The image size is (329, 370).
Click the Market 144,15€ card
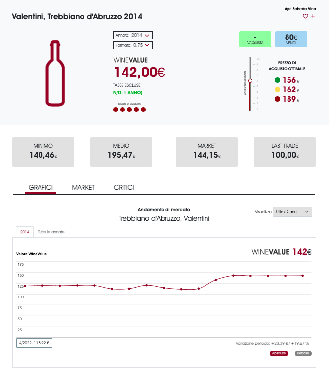click(x=206, y=152)
